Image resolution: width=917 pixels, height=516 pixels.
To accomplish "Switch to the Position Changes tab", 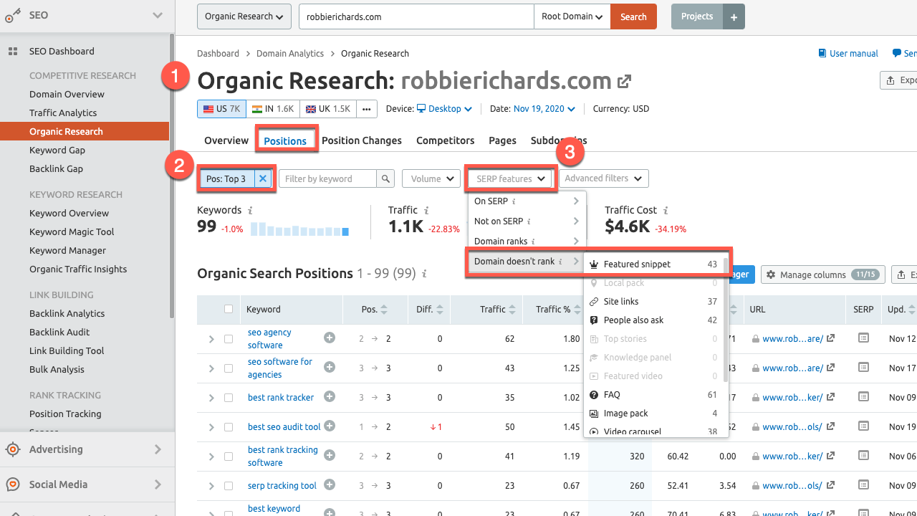I will tap(361, 140).
